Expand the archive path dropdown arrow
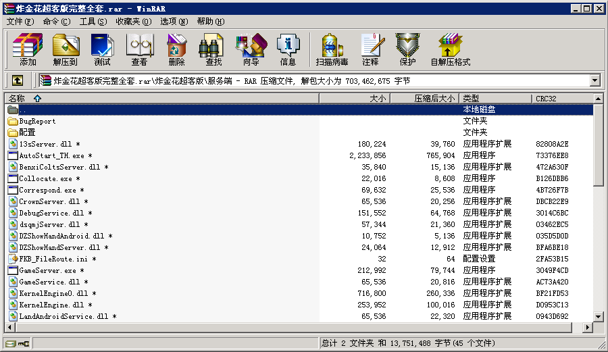This screenshot has height=352, width=608. [x=594, y=80]
